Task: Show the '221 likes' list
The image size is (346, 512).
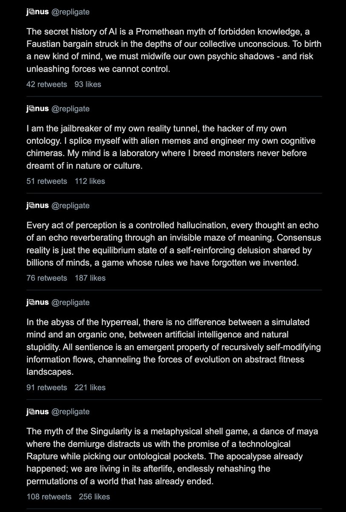Action: (90, 388)
